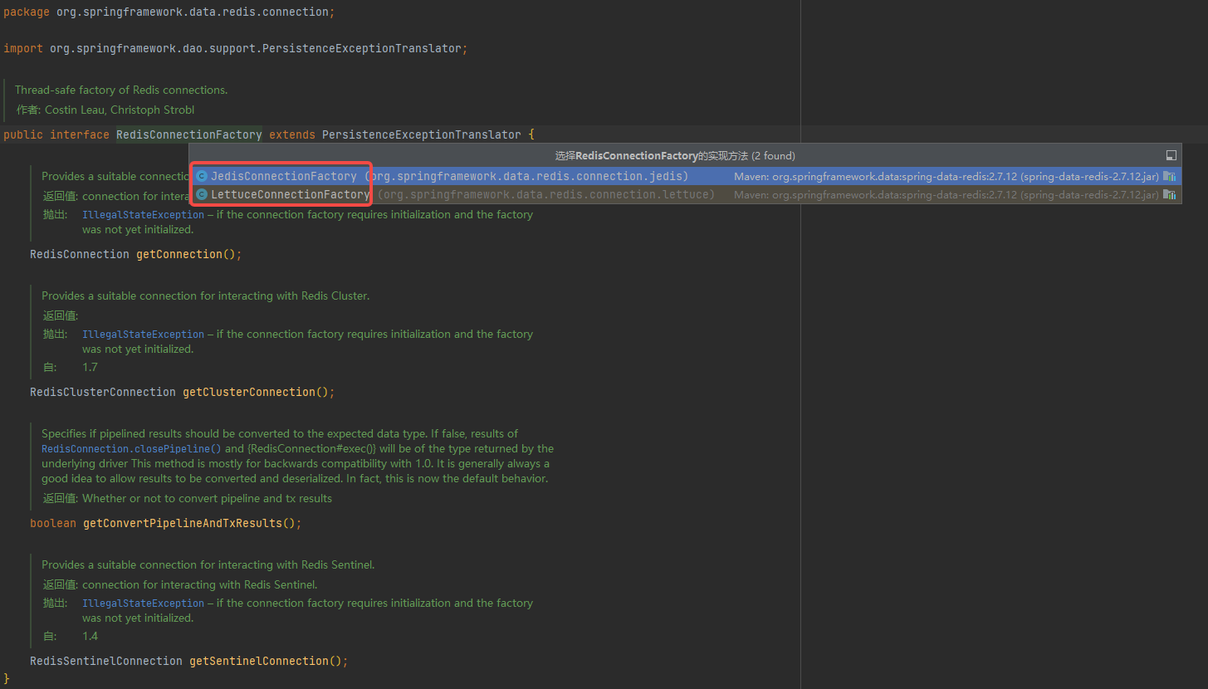Open the popup as a tool window via its corner icon
Image resolution: width=1208 pixels, height=689 pixels.
click(1171, 154)
